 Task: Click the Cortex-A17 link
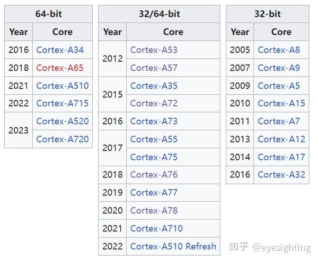(281, 157)
